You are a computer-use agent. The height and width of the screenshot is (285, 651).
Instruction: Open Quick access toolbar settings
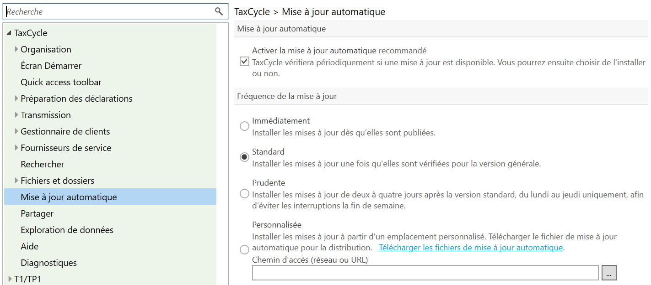click(61, 82)
